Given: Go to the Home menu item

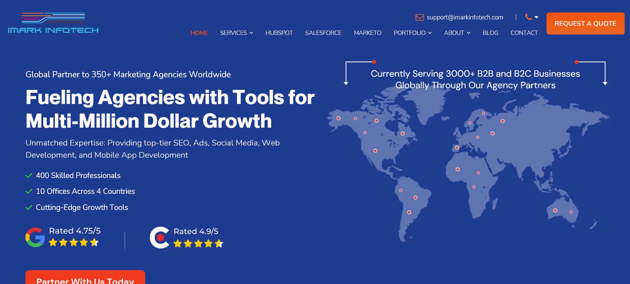Looking at the screenshot, I should coord(199,33).
